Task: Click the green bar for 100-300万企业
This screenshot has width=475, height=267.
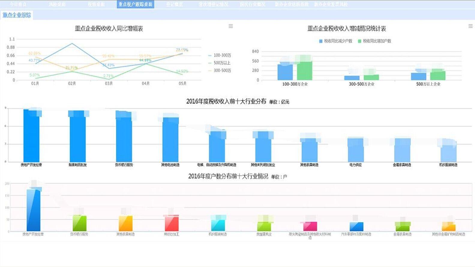Action: 305,70
